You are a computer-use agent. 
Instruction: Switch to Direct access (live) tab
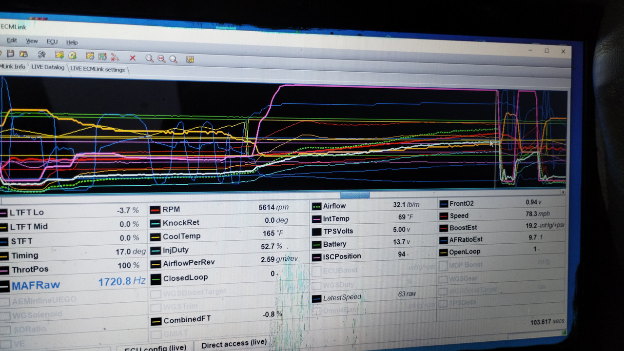tap(234, 343)
